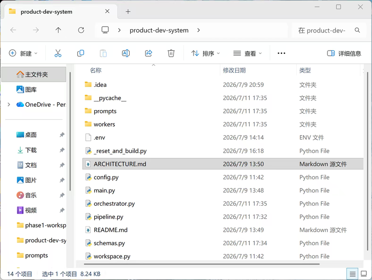Click the Rename icon in toolbar

tap(126, 53)
